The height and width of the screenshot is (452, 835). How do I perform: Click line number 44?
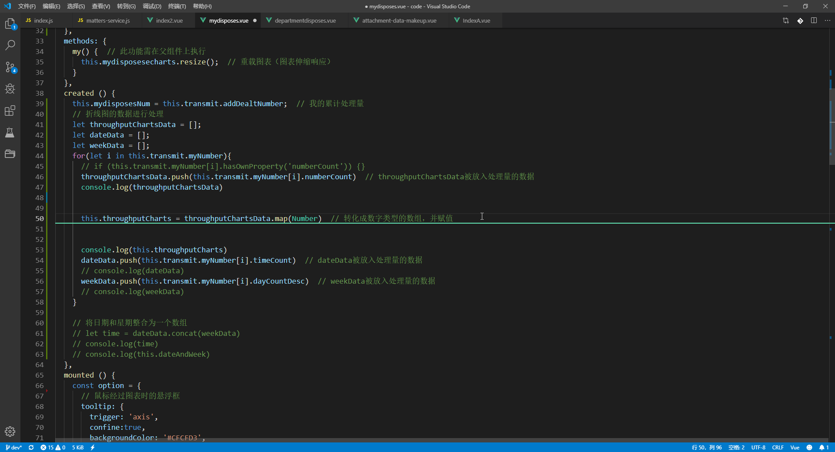click(x=39, y=156)
